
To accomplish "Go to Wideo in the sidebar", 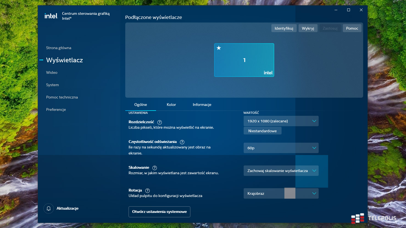I will point(52,72).
